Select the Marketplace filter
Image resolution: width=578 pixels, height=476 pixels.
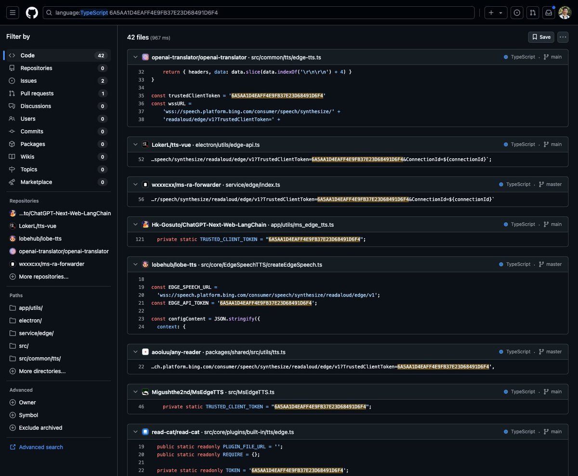tap(57, 182)
